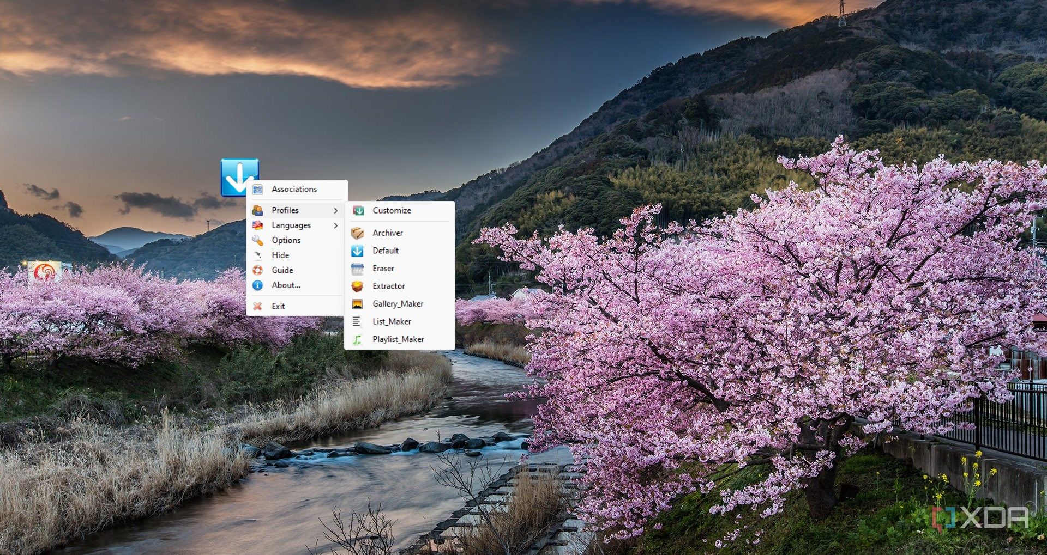Expand the Languages submenu arrow
This screenshot has height=555, width=1047.
336,225
